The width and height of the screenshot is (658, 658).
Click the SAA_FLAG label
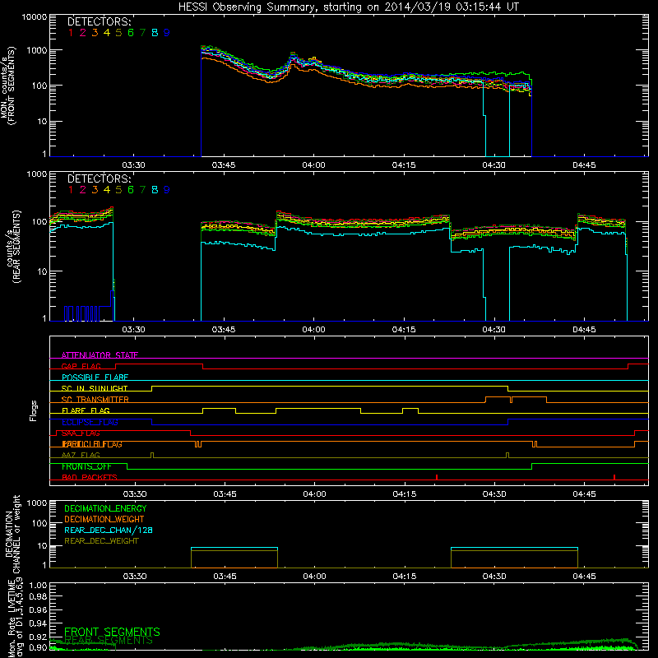(81, 433)
